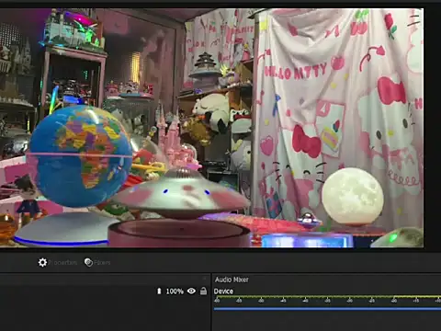441x331 pixels.
Task: Click the small dock button above the lock
Action: tap(205, 279)
